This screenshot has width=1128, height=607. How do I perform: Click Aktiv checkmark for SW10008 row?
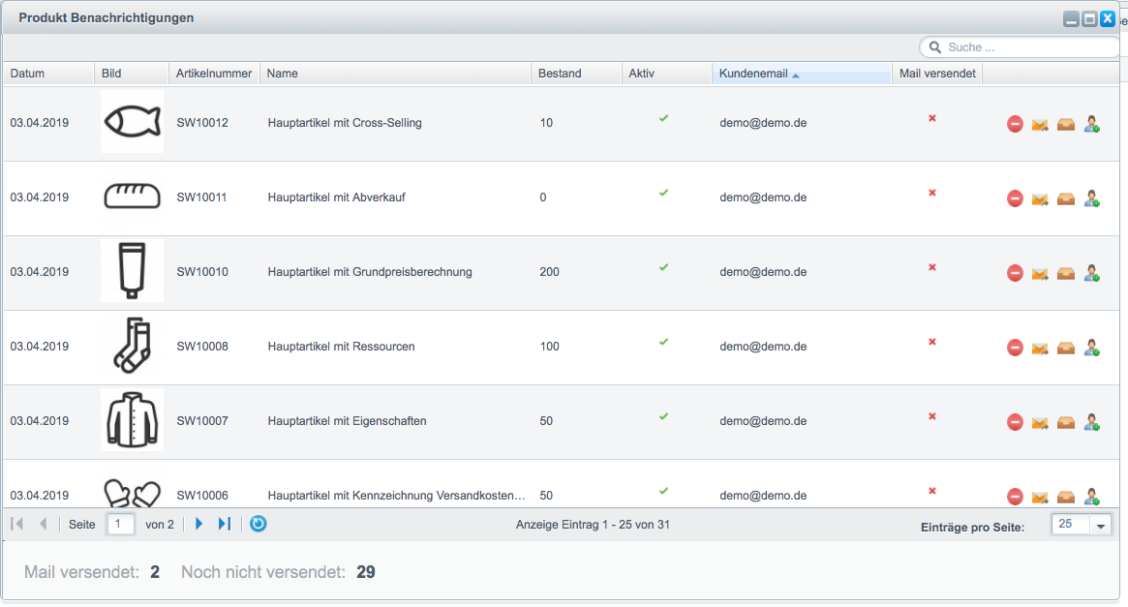[663, 342]
